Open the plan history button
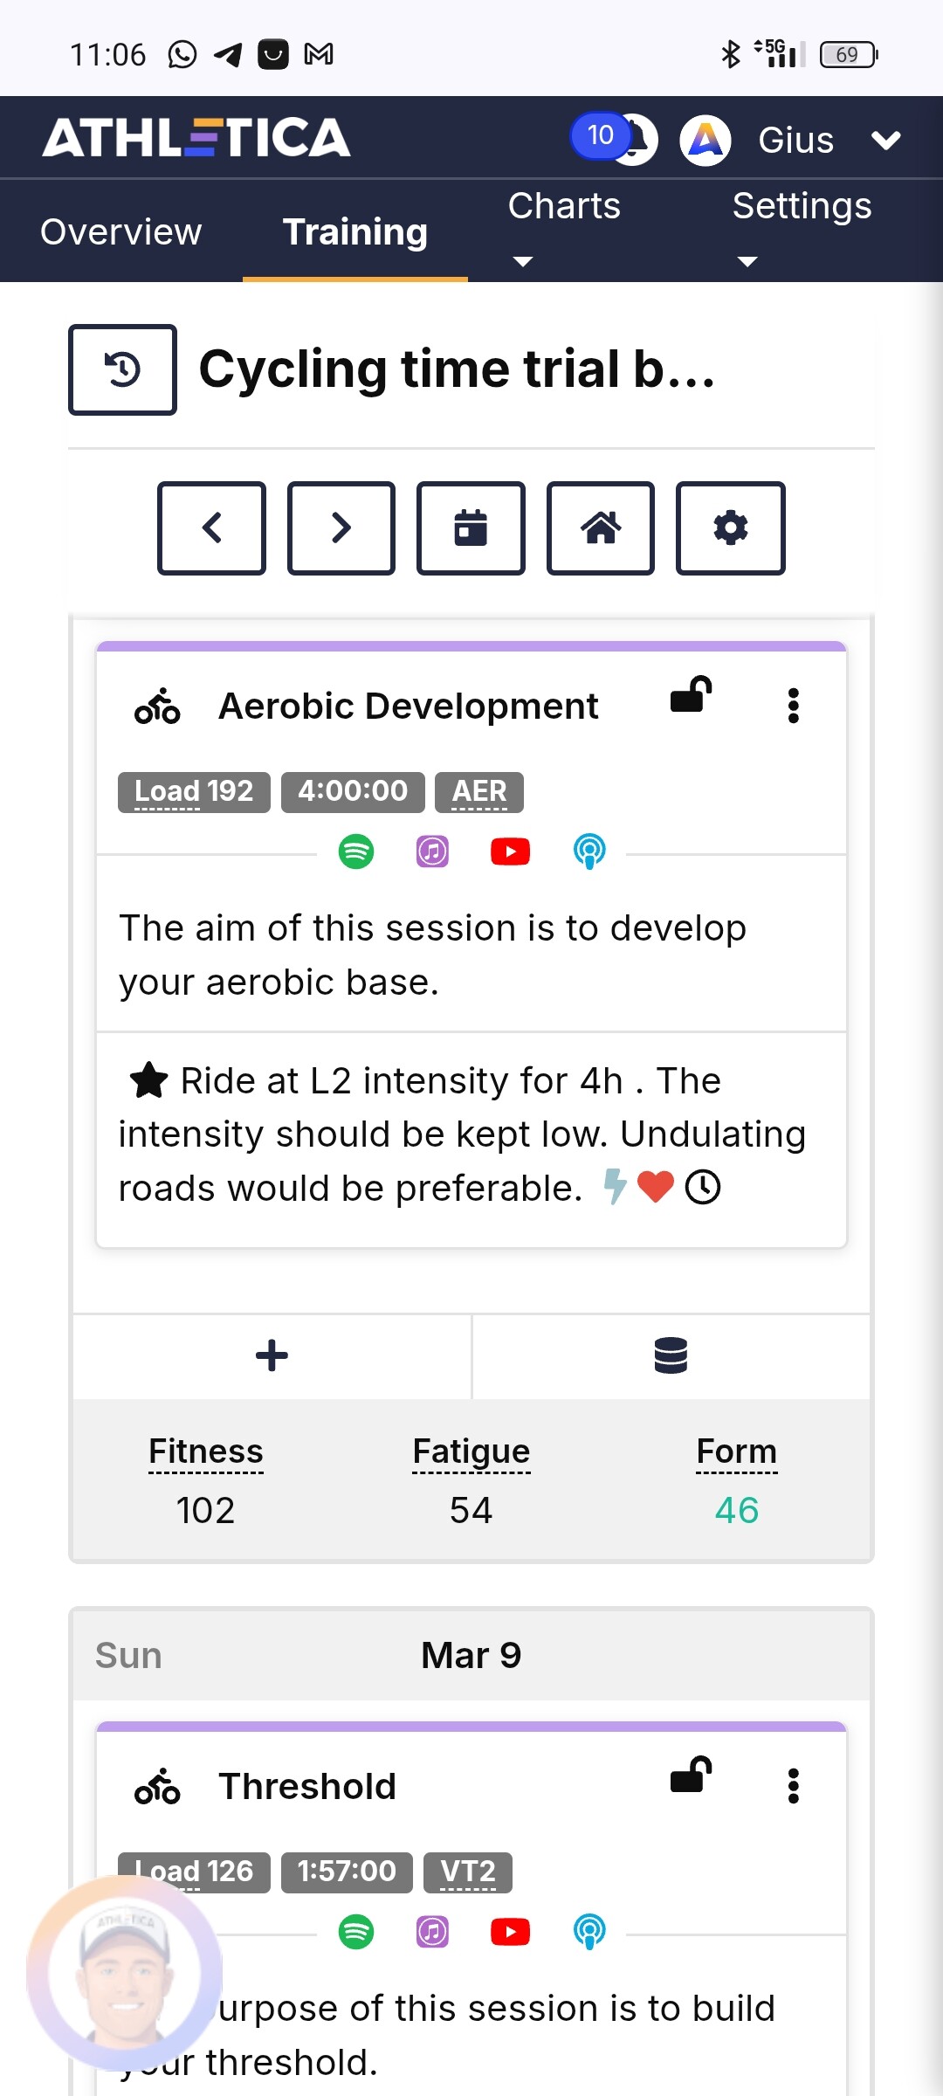 pyautogui.click(x=122, y=369)
